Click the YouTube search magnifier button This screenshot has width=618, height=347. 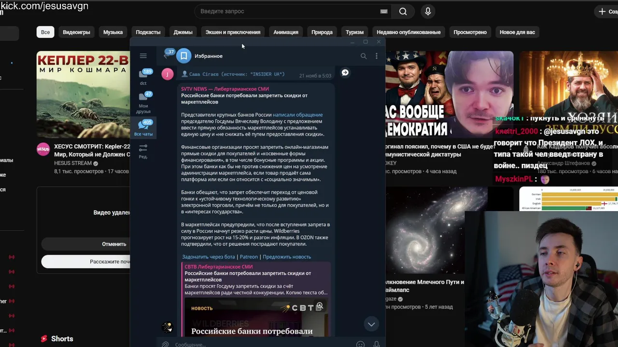403,11
